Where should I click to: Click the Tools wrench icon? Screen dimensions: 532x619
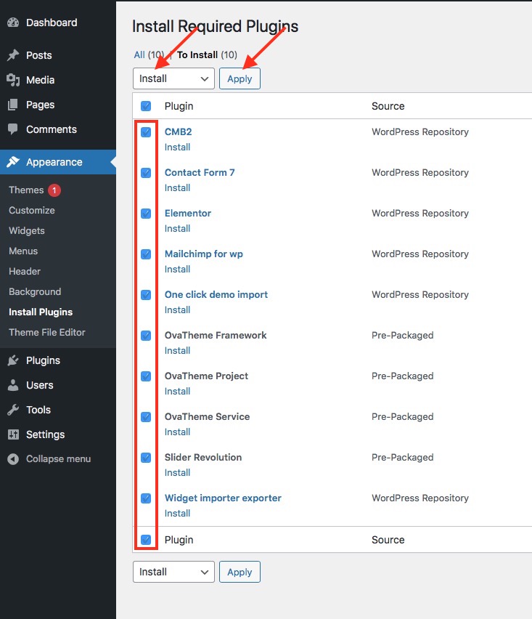click(13, 410)
